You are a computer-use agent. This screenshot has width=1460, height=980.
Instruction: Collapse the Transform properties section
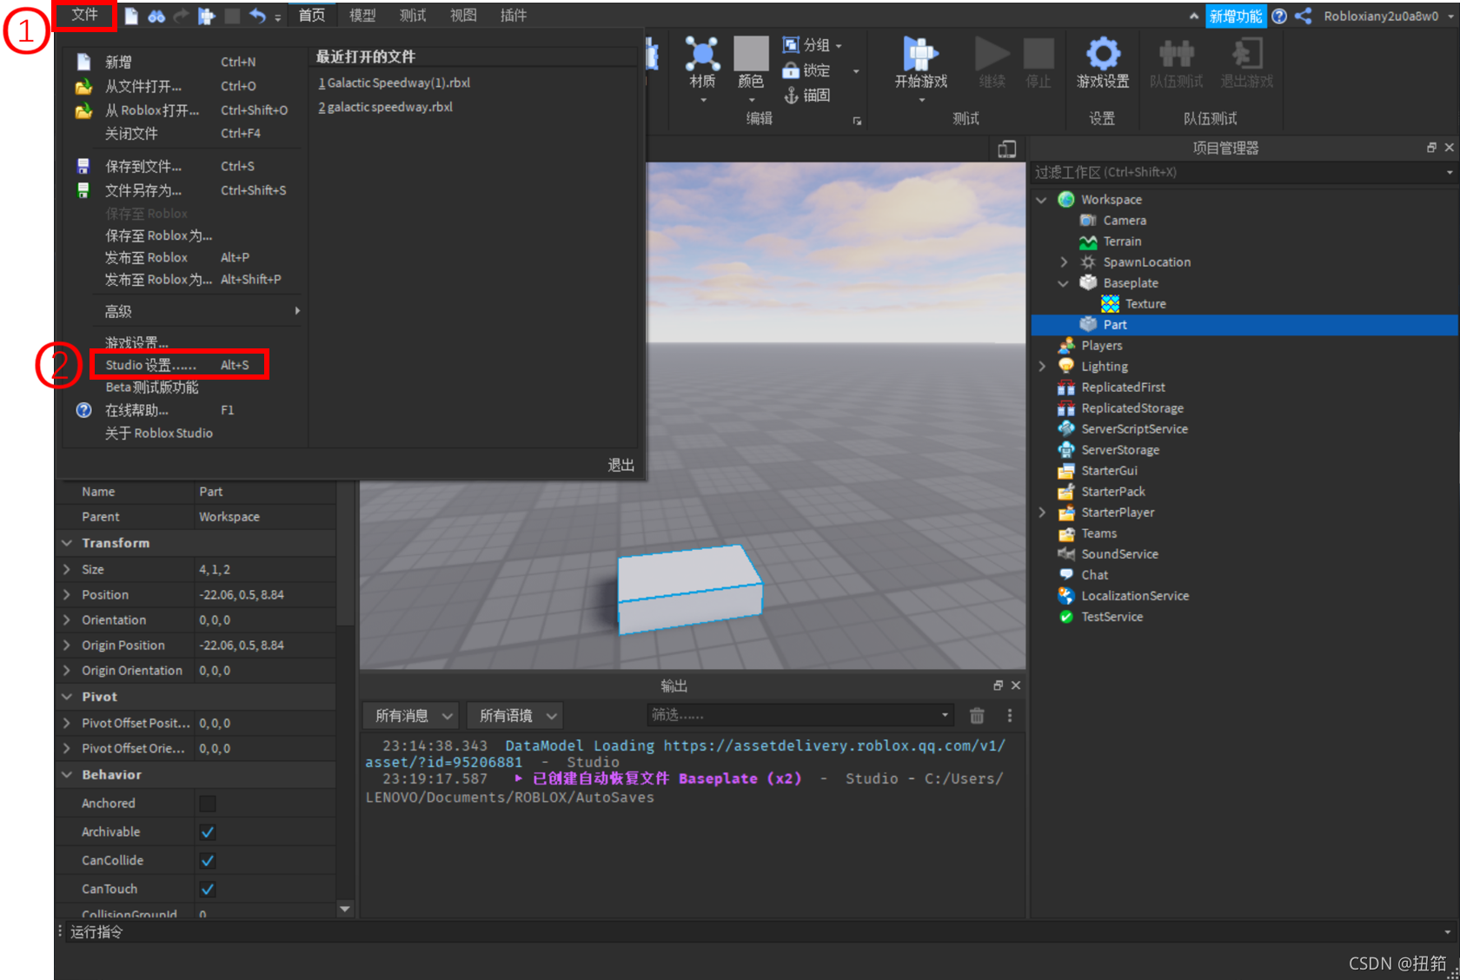[67, 543]
